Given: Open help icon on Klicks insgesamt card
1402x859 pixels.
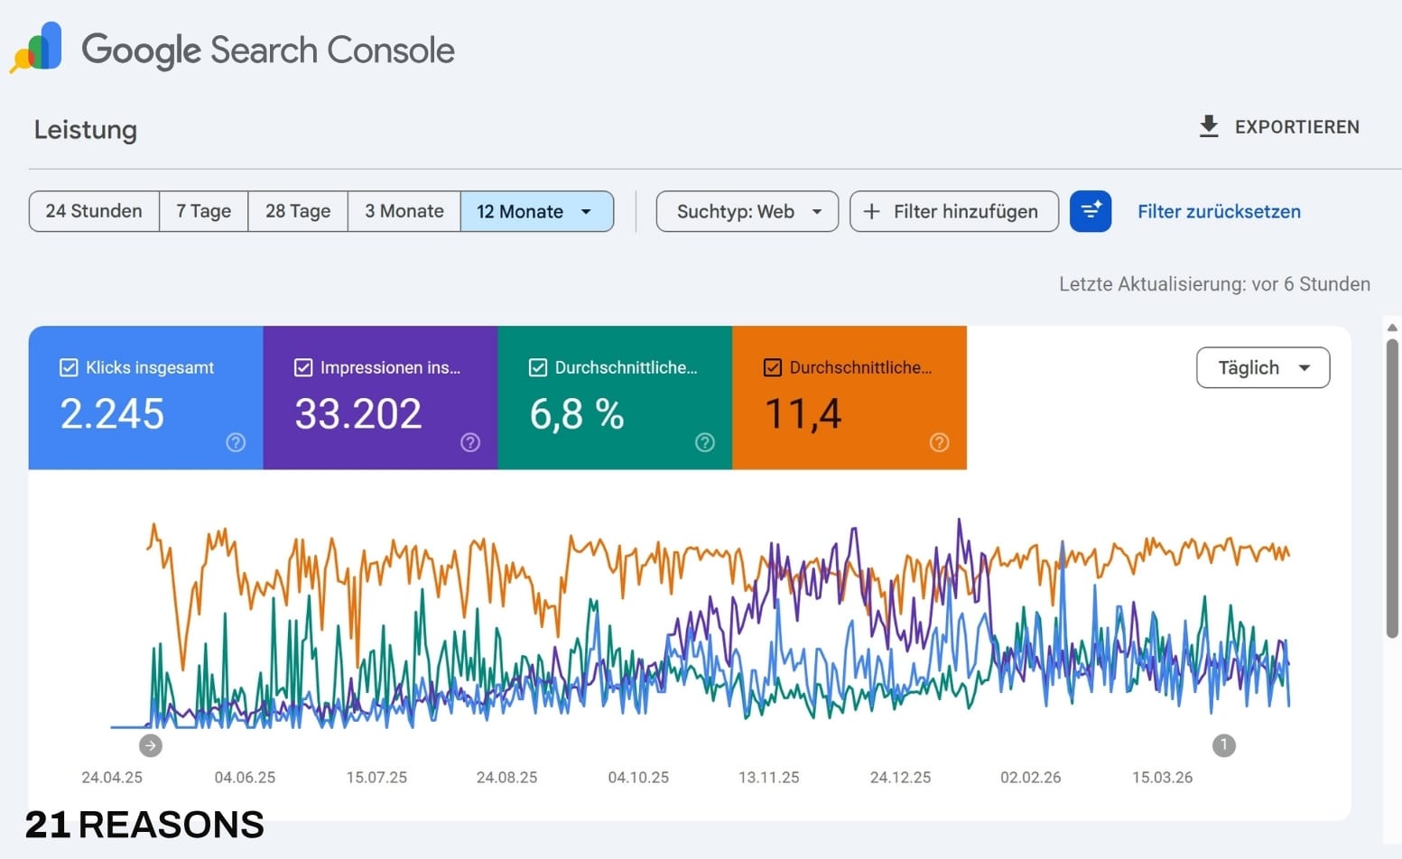Looking at the screenshot, I should (236, 442).
